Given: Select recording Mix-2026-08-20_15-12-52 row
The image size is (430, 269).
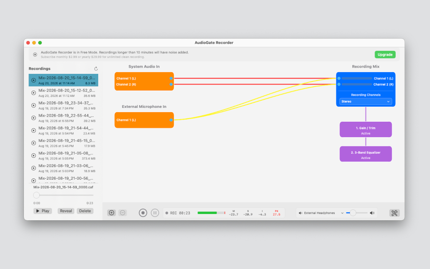Looking at the screenshot, I should 63,93.
